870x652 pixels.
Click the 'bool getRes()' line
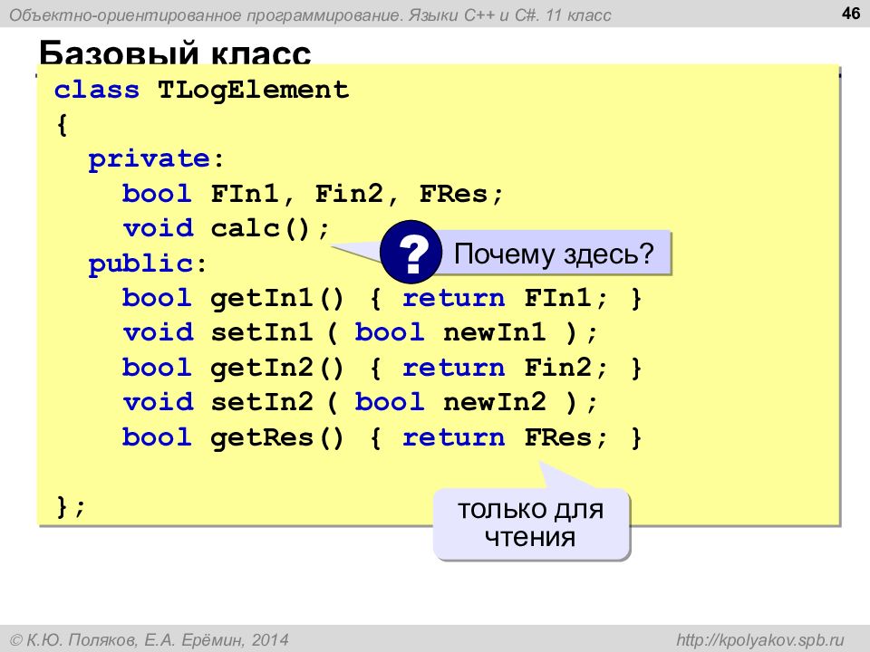(382, 437)
